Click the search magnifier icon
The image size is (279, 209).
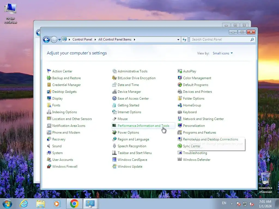(x=252, y=39)
